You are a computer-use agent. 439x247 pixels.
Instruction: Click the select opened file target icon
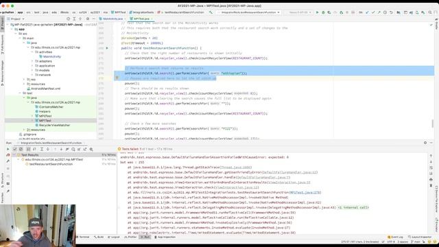pos(68,19)
